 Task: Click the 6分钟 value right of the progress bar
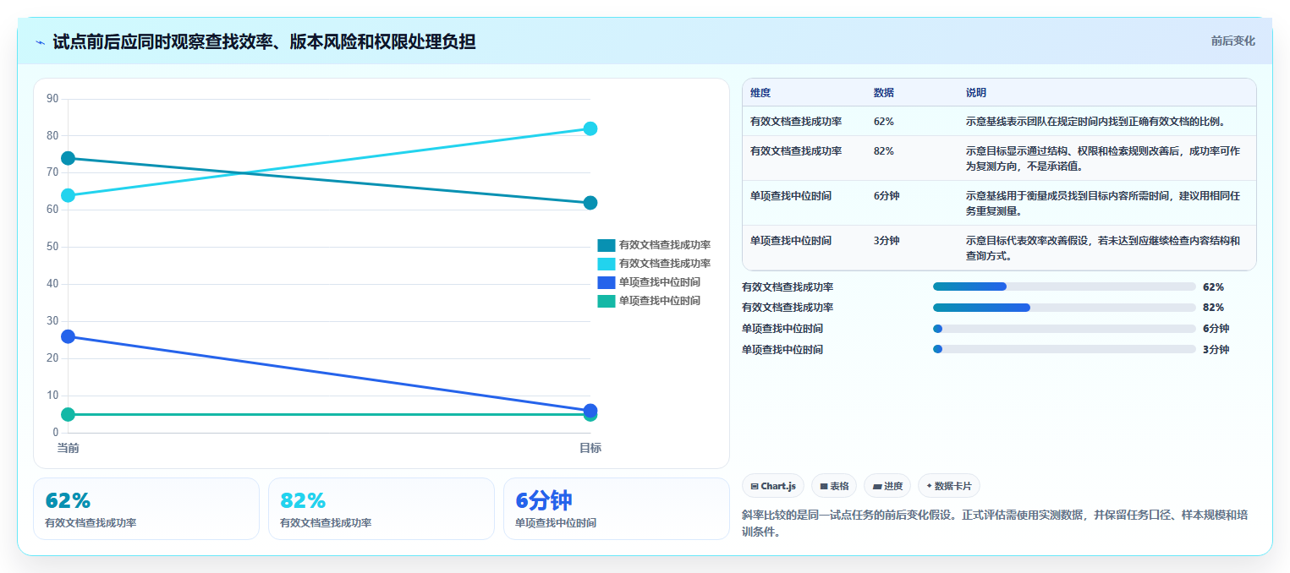[x=1216, y=329]
